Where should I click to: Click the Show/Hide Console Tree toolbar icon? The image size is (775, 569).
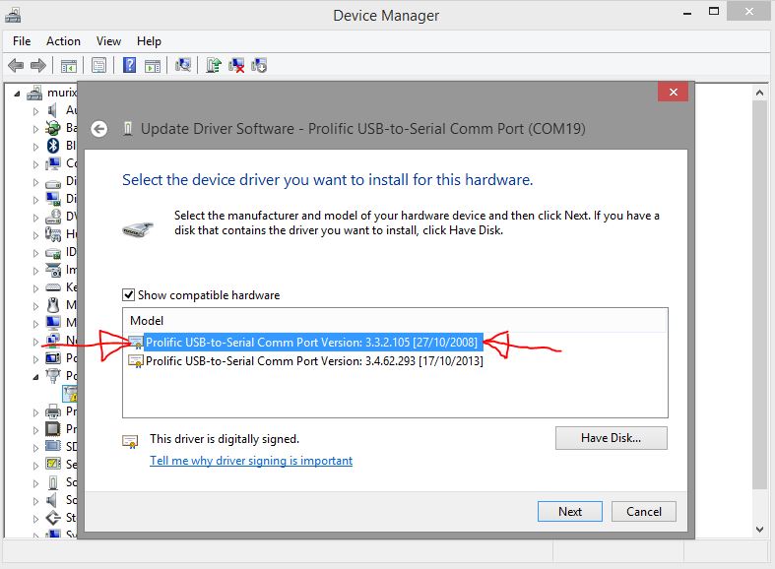coord(68,66)
